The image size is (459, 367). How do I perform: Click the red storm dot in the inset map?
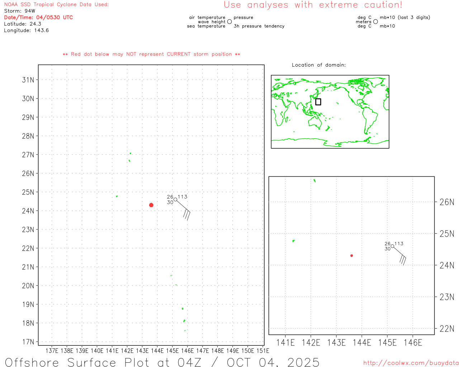[x=352, y=256]
